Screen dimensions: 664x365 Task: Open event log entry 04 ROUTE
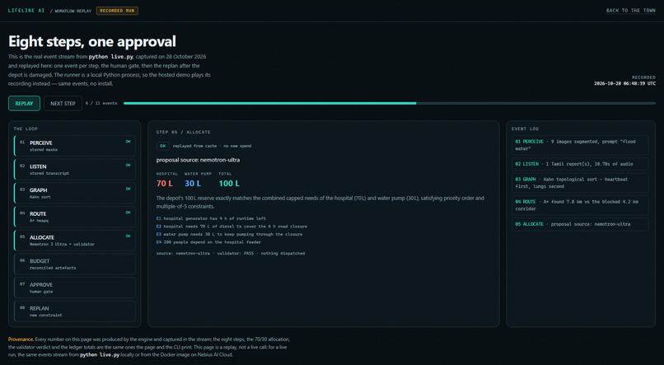(580, 205)
